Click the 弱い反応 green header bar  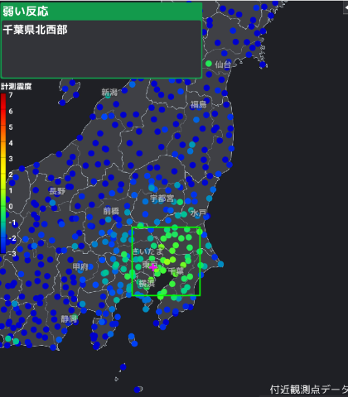click(x=102, y=12)
